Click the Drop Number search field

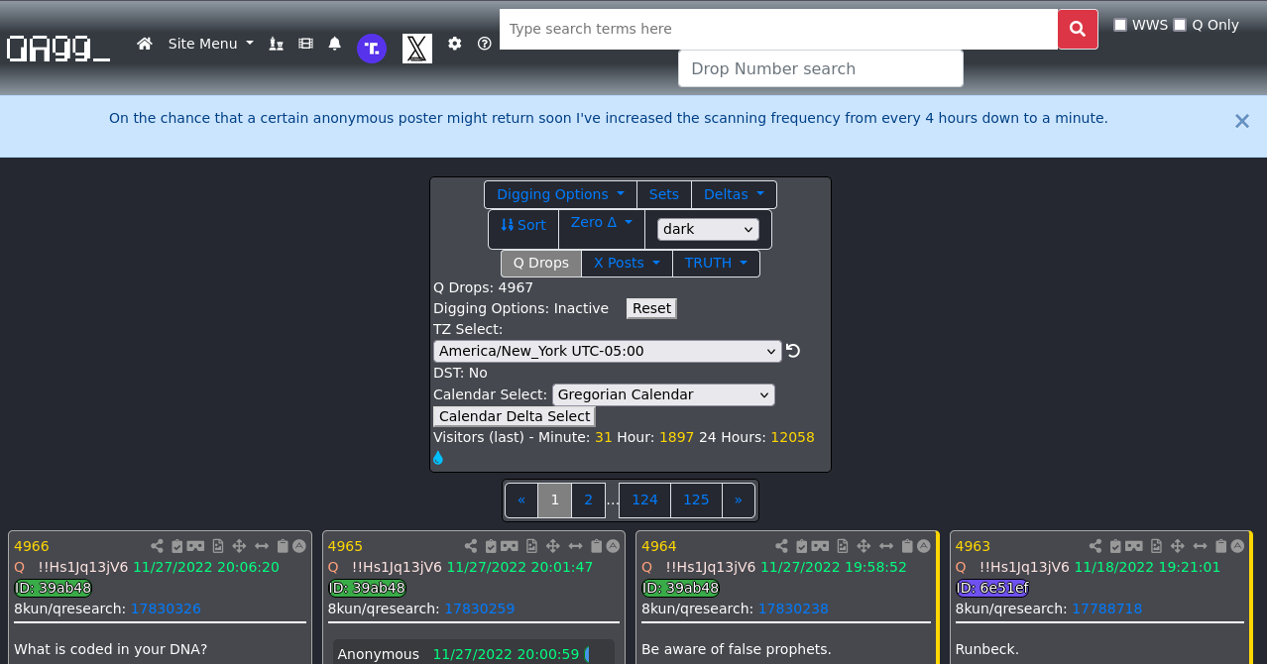point(821,68)
